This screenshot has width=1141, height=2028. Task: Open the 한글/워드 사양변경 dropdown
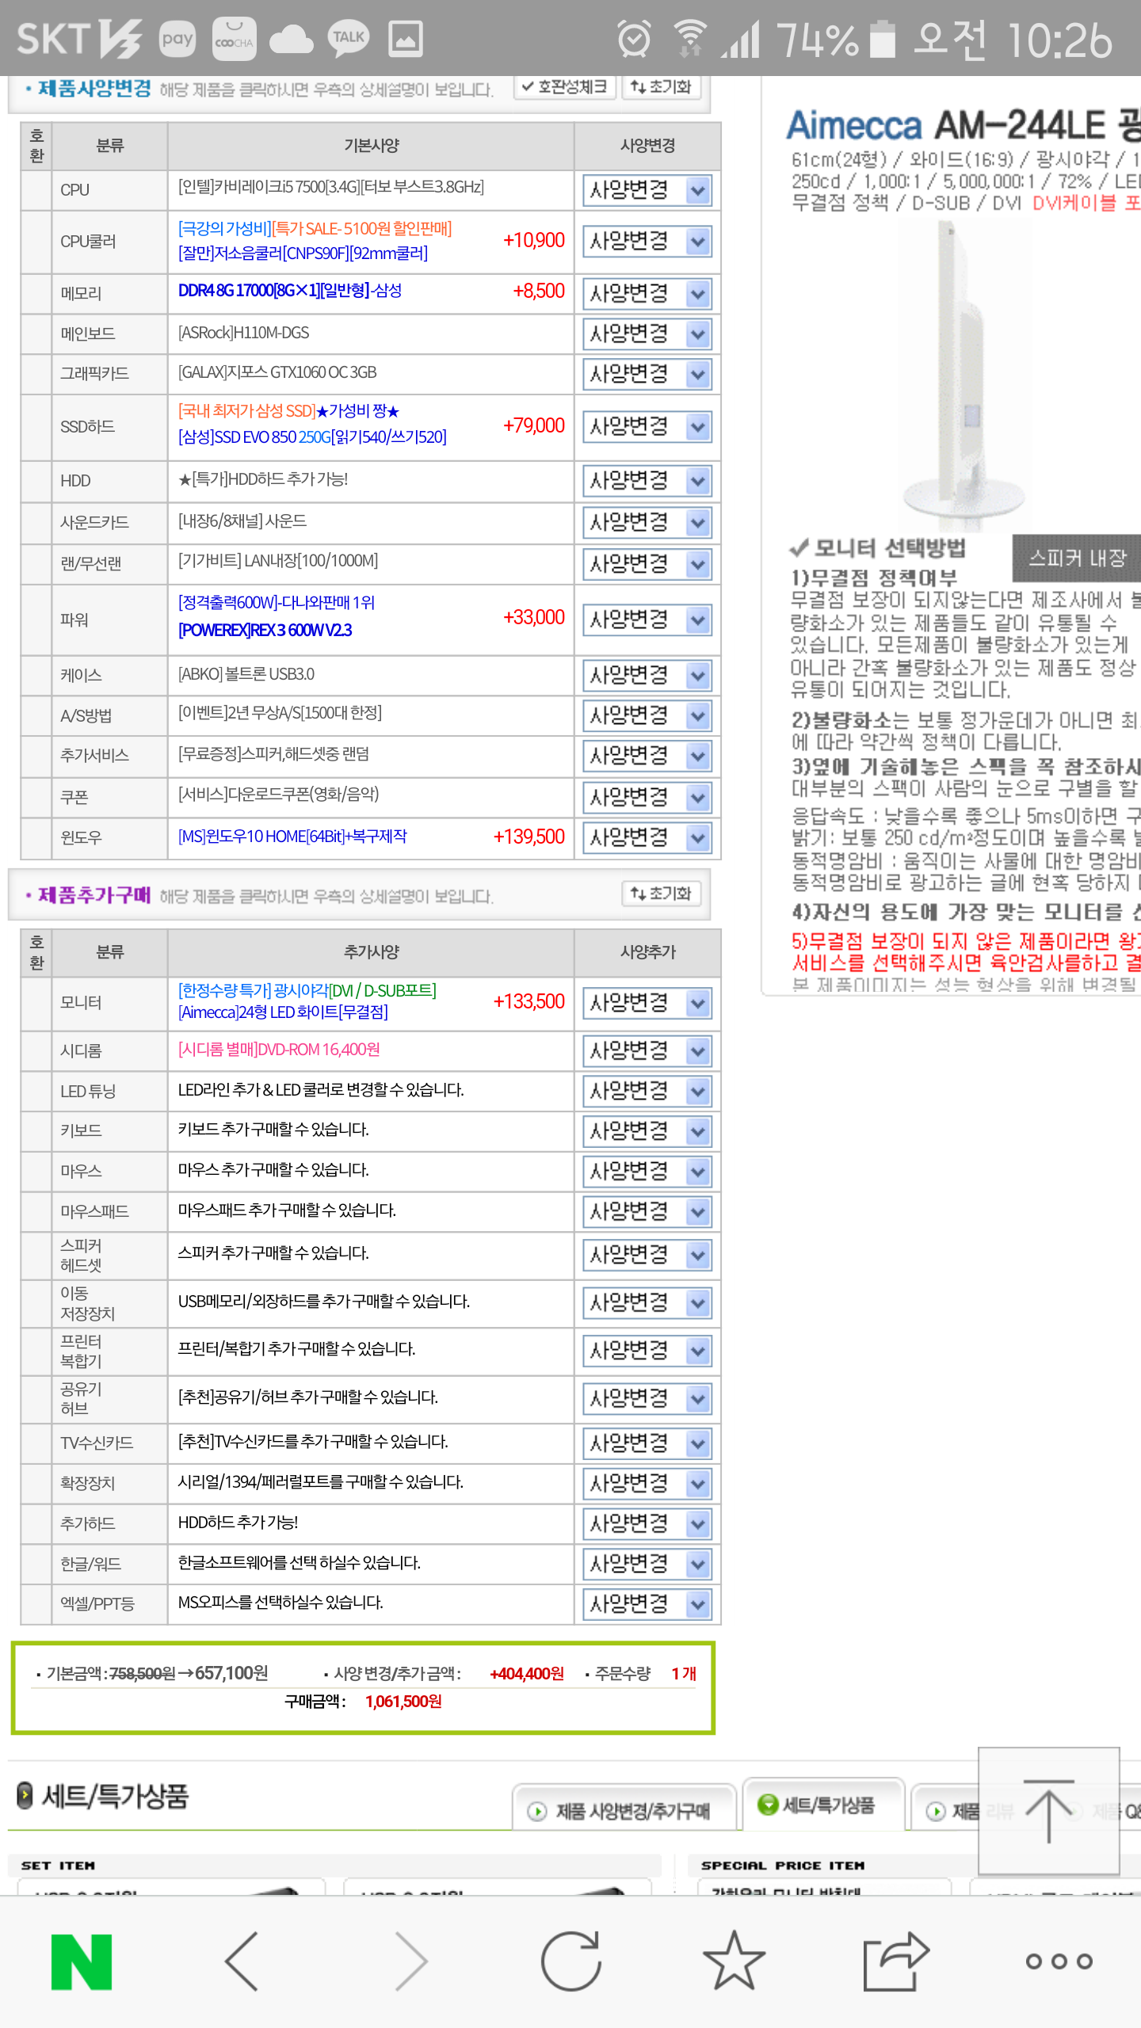[x=647, y=1564]
